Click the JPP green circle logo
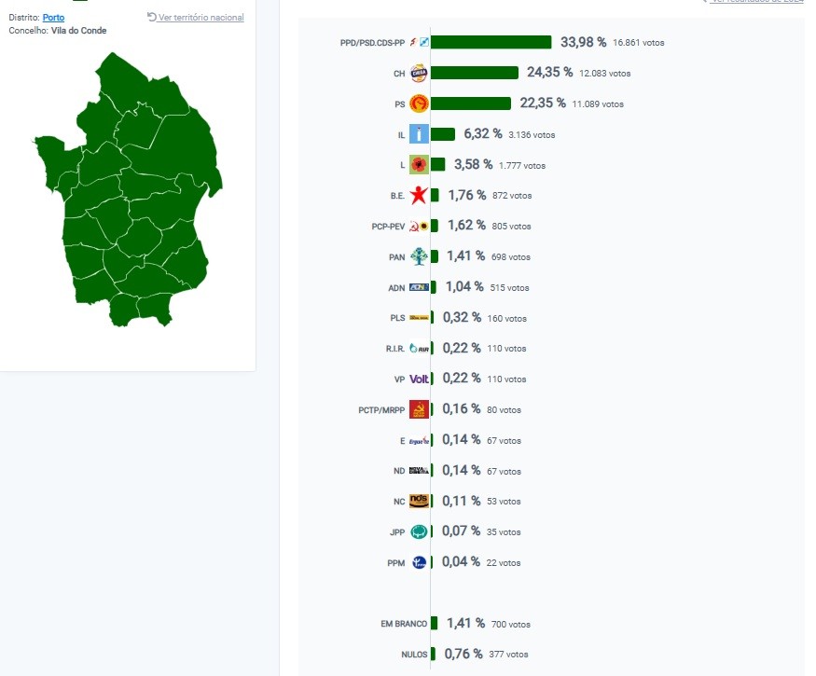The image size is (816, 676). click(419, 531)
